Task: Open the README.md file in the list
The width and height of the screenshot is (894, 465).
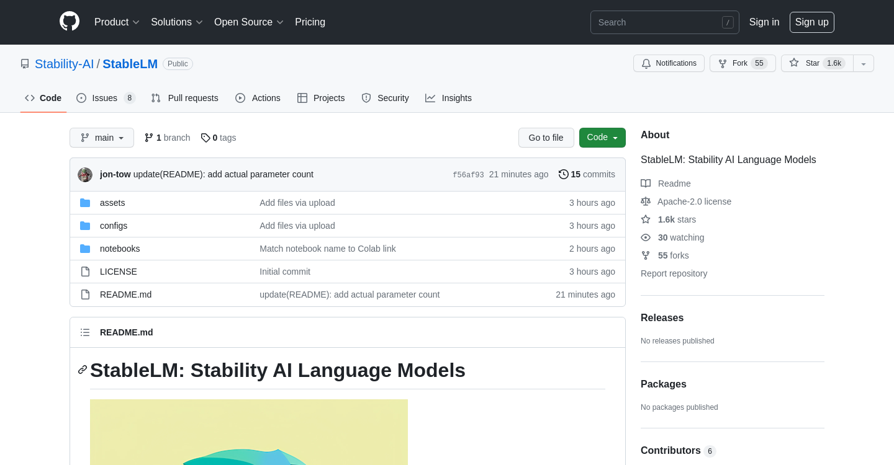Action: (126, 294)
